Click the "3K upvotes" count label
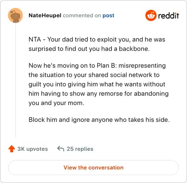This screenshot has height=183, width=187. 33,149
